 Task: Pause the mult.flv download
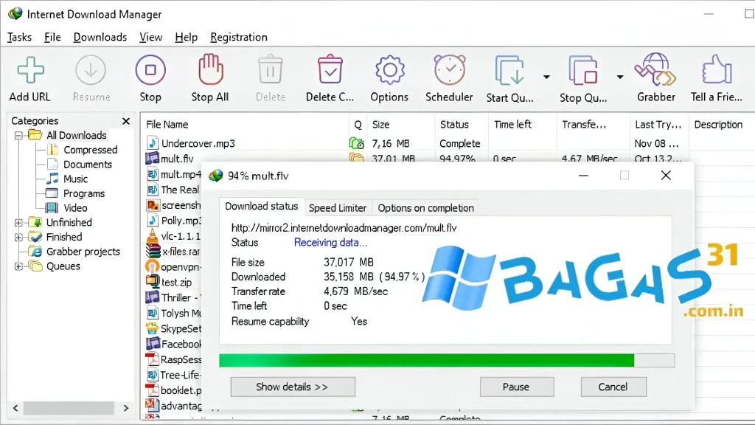click(517, 387)
